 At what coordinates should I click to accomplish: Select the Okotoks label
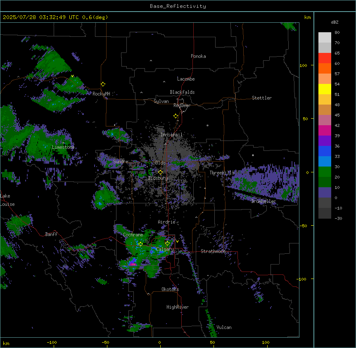pyautogui.click(x=170, y=289)
